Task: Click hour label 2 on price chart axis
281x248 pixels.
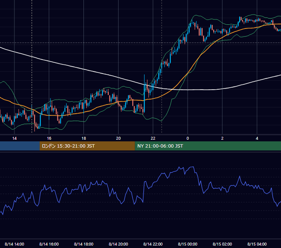Action: click(222, 138)
